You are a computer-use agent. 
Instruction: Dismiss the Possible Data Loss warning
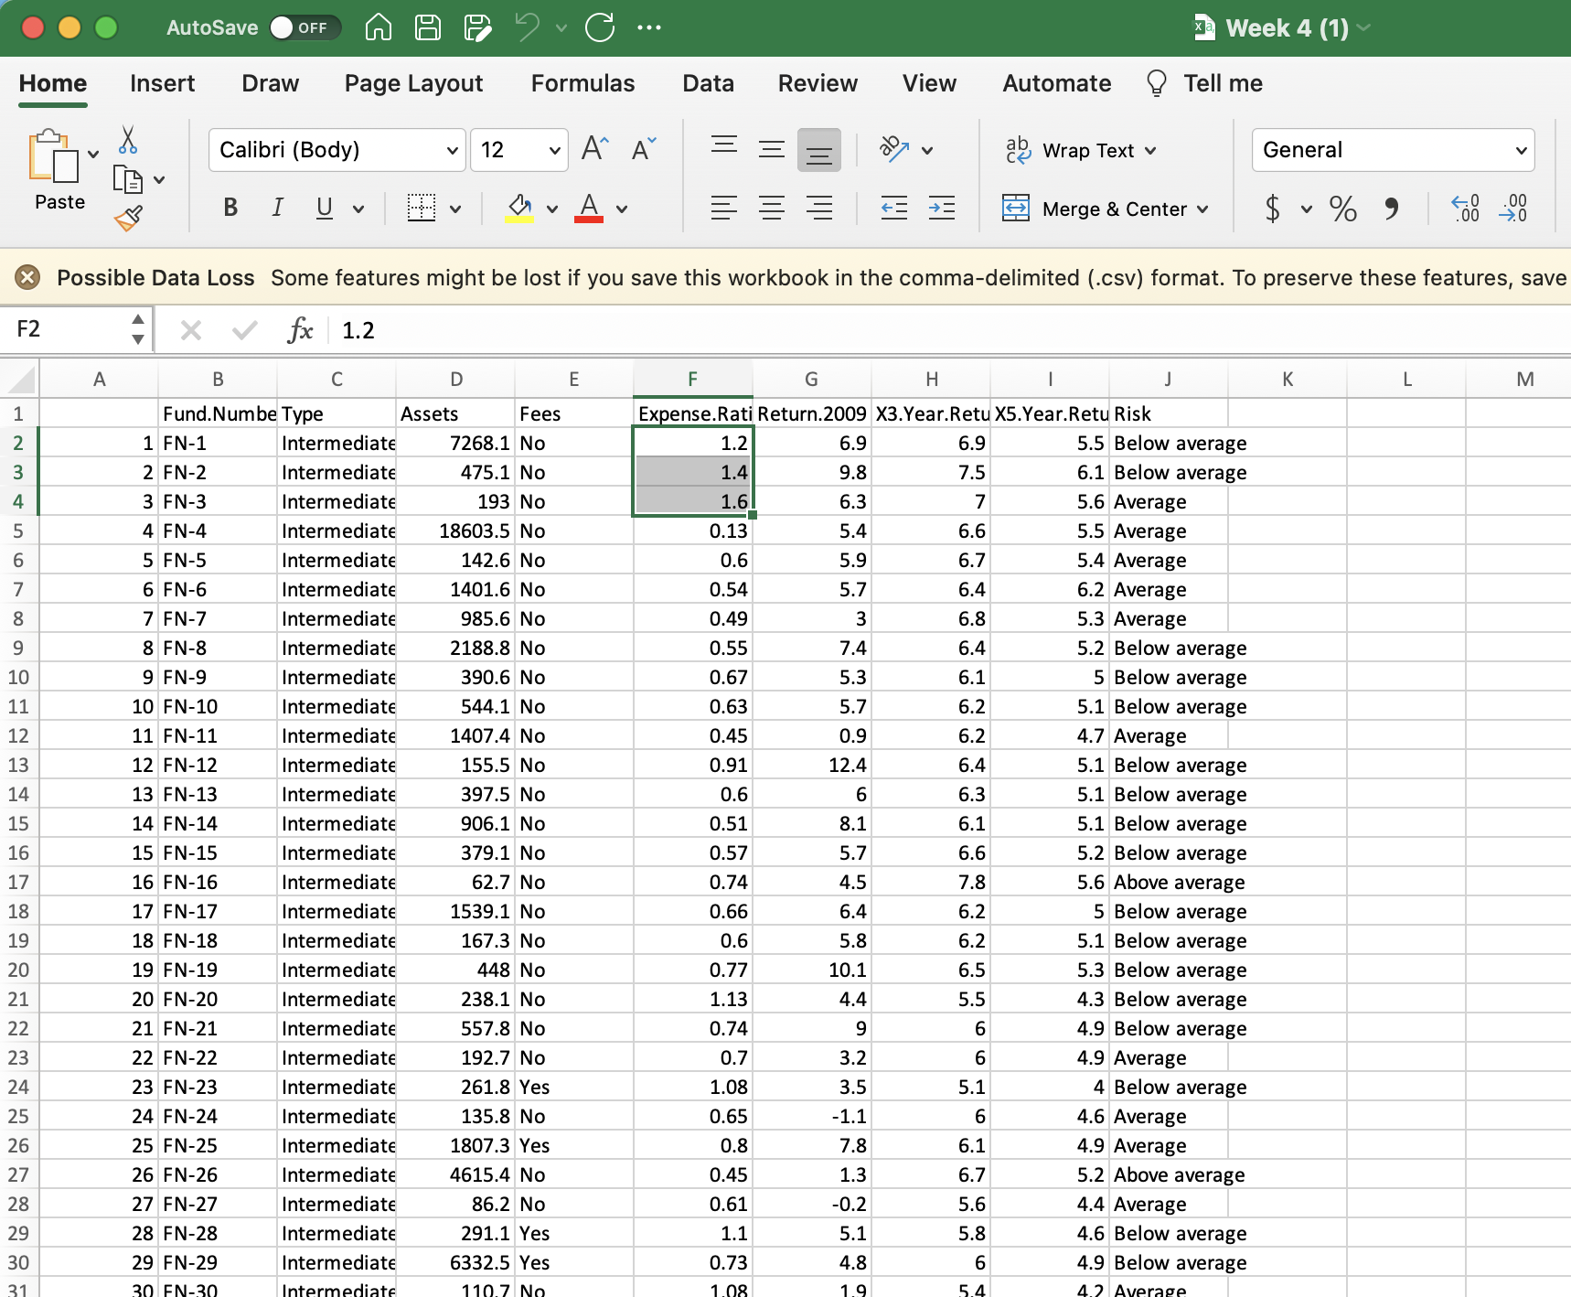point(27,277)
